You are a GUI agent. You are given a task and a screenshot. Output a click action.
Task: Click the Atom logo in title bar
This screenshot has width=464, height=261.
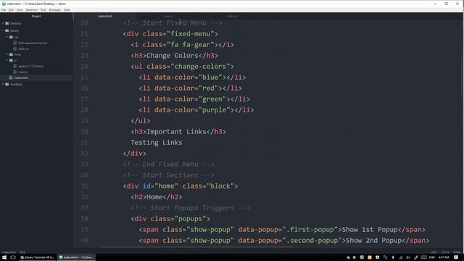click(x=4, y=4)
